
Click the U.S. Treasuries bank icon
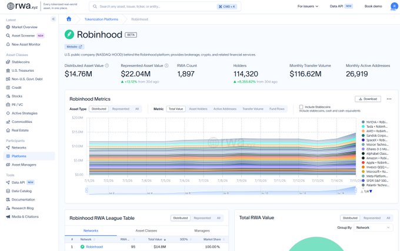[8, 71]
